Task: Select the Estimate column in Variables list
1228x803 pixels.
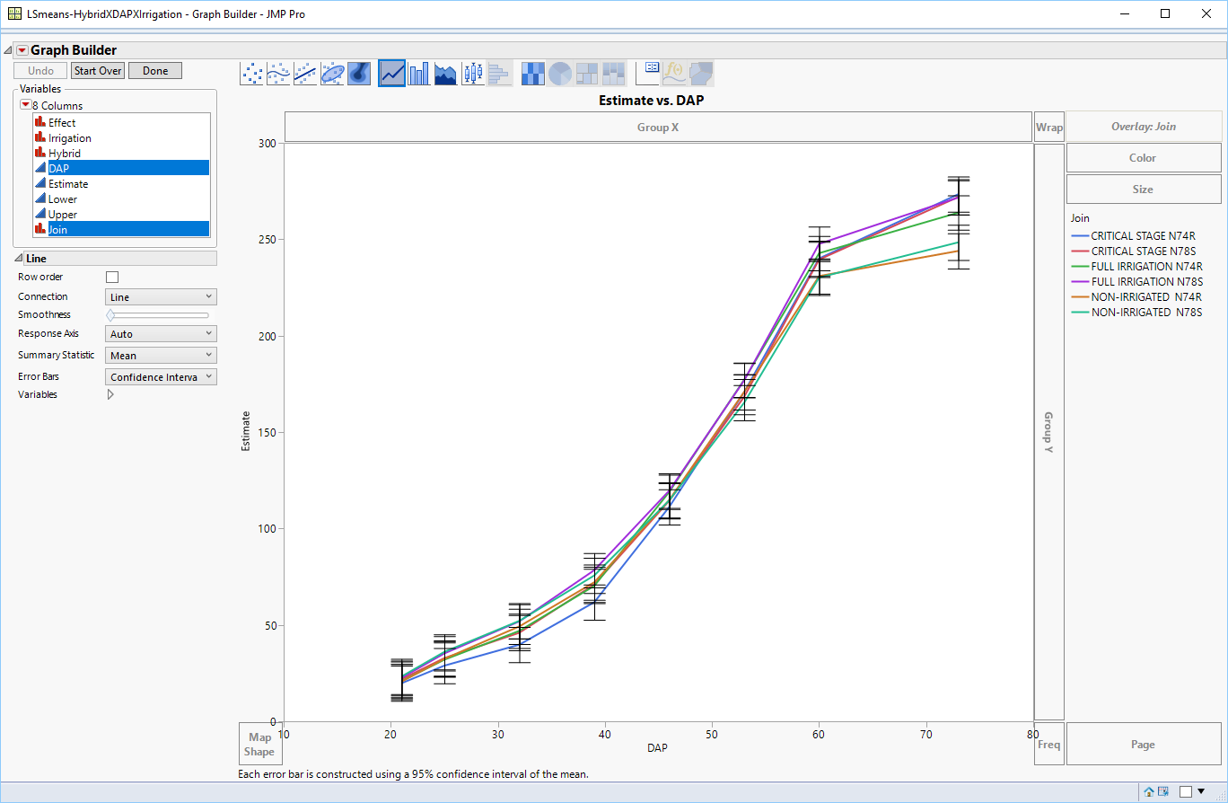Action: coord(68,184)
